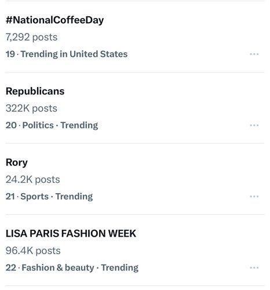
Task: Select the 96.4K posts count
Action: pos(33,251)
